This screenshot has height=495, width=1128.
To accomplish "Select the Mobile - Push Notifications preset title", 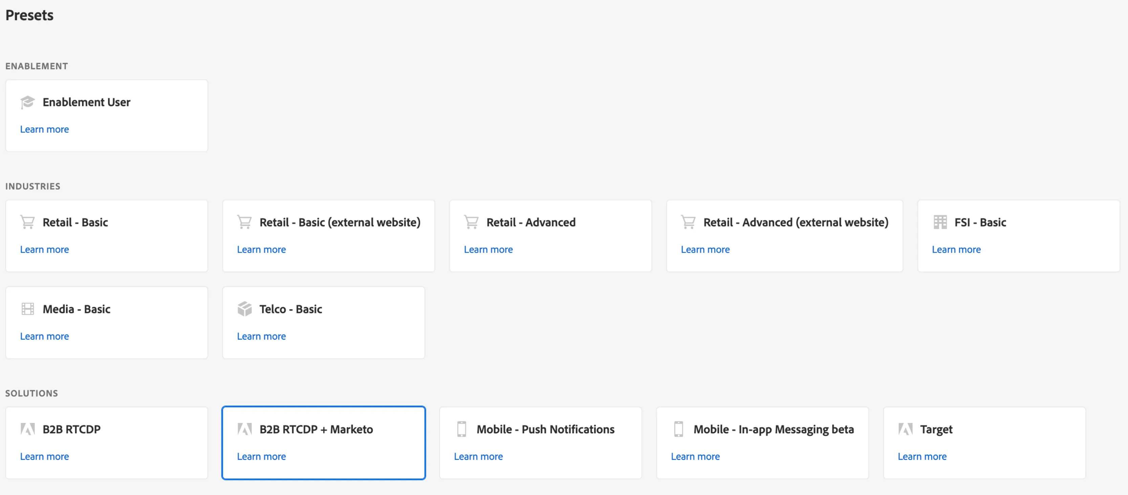I will coord(545,429).
